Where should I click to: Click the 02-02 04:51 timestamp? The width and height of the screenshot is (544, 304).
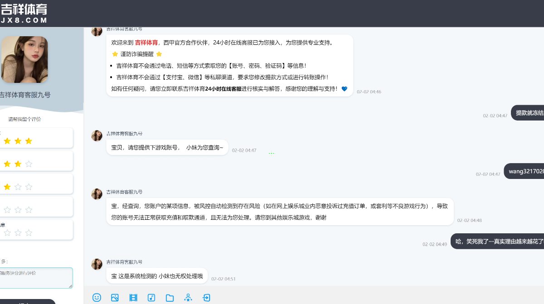pos(223,279)
